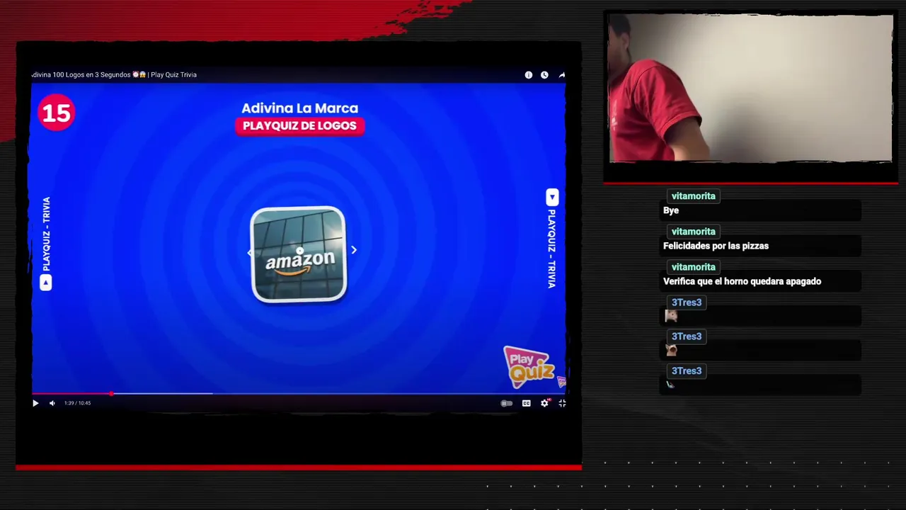Click the 'Adivina La Marca' heading
The width and height of the screenshot is (906, 510).
[299, 108]
